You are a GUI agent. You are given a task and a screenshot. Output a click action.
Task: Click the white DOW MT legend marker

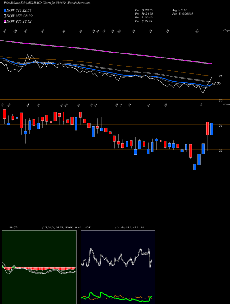click(x=5, y=16)
